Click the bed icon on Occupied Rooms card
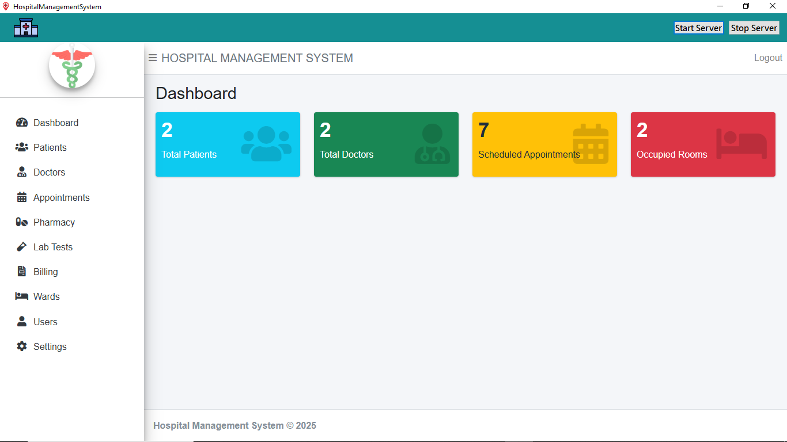The width and height of the screenshot is (787, 442). pyautogui.click(x=741, y=144)
